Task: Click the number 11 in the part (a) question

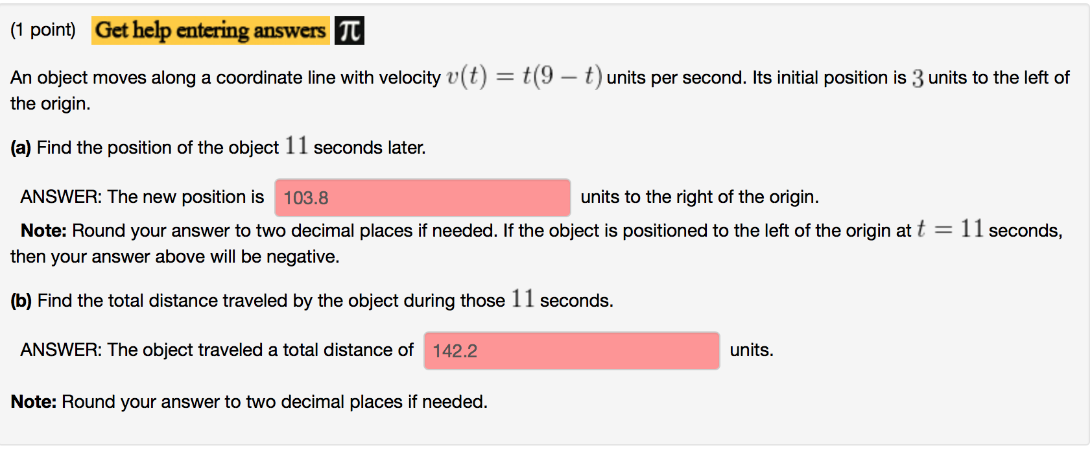Action: click(296, 146)
